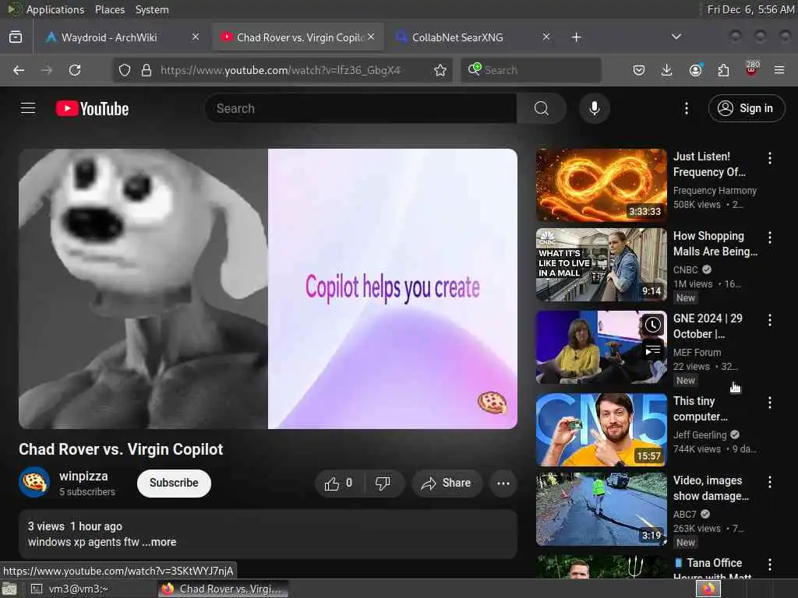798x598 pixels.
Task: Click Firefox window button in taskbar
Action: 224,589
